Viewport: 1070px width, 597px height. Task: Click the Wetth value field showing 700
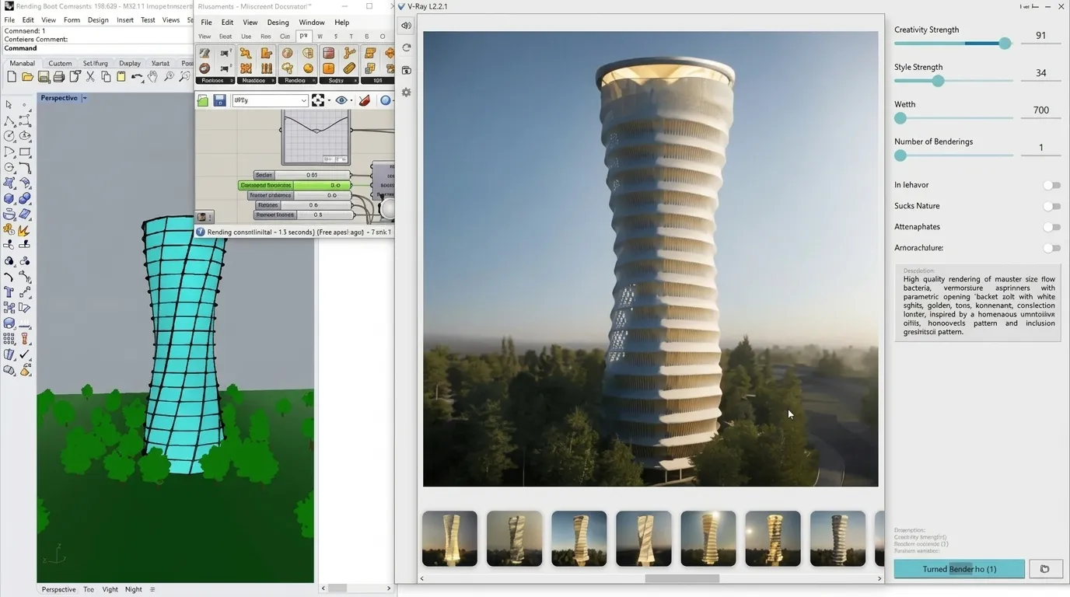click(1041, 110)
